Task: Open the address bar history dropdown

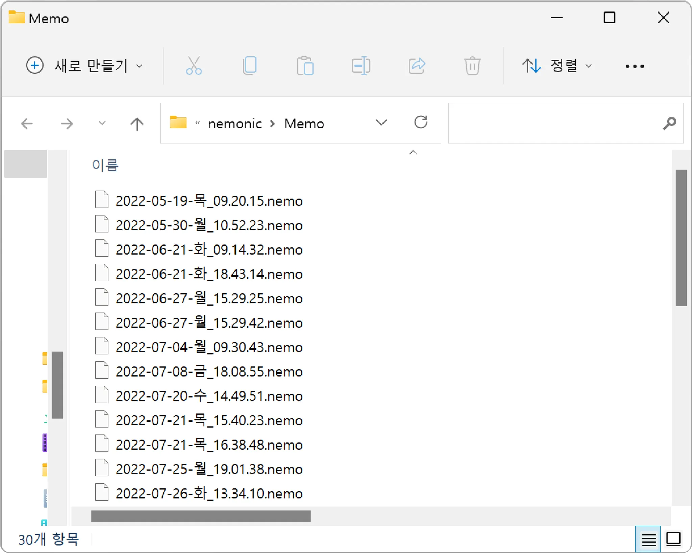Action: pos(381,123)
